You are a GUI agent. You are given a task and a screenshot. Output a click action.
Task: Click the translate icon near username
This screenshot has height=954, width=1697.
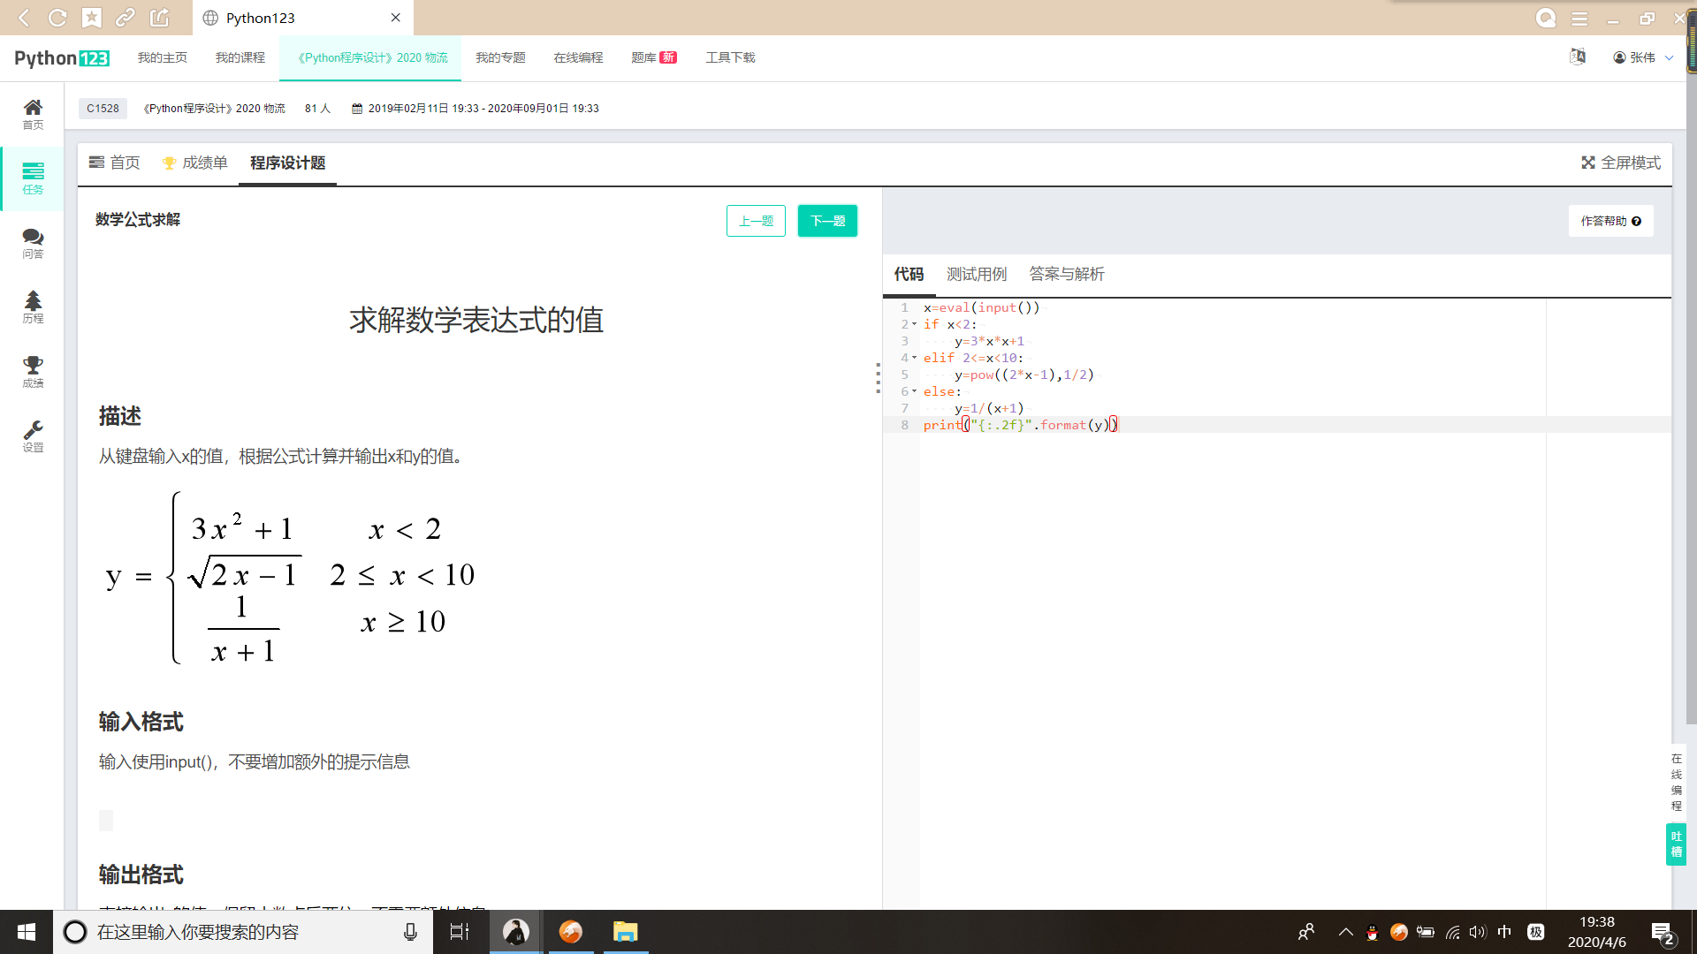click(x=1577, y=57)
